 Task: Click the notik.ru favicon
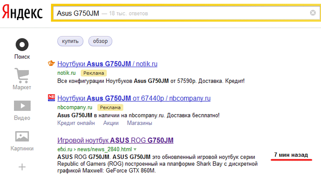click(x=51, y=63)
